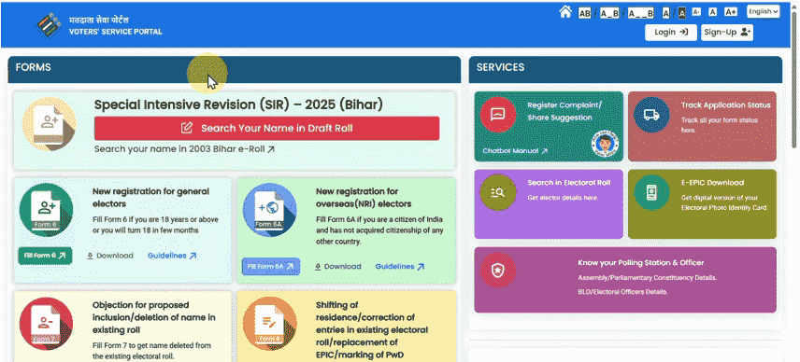Click the Form 8 correction icon
The height and width of the screenshot is (362, 800).
[269, 324]
